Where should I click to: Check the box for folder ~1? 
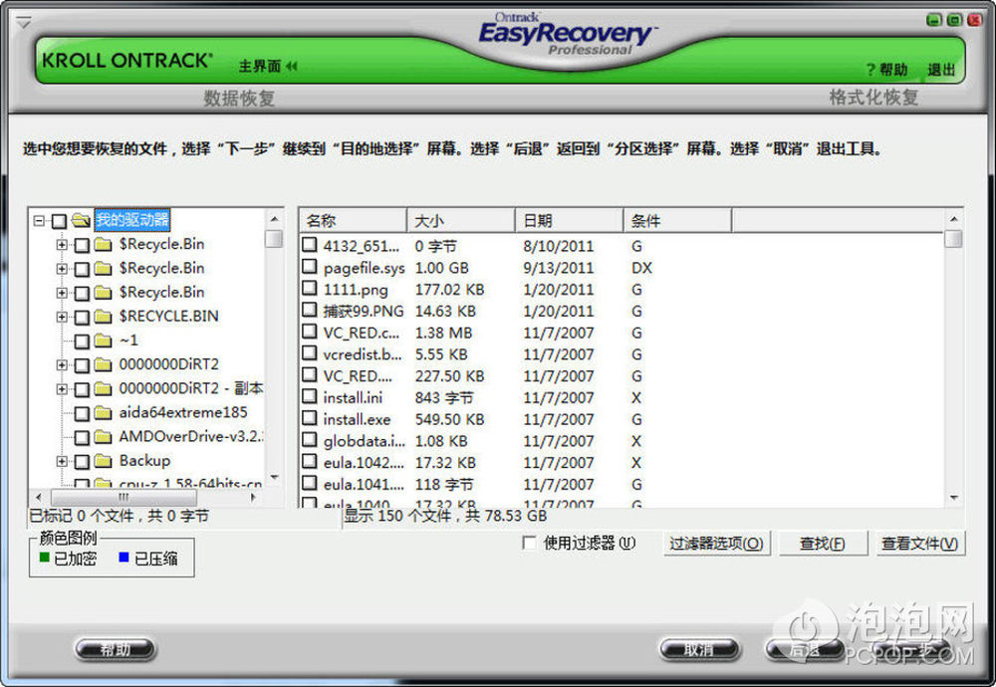[x=82, y=341]
